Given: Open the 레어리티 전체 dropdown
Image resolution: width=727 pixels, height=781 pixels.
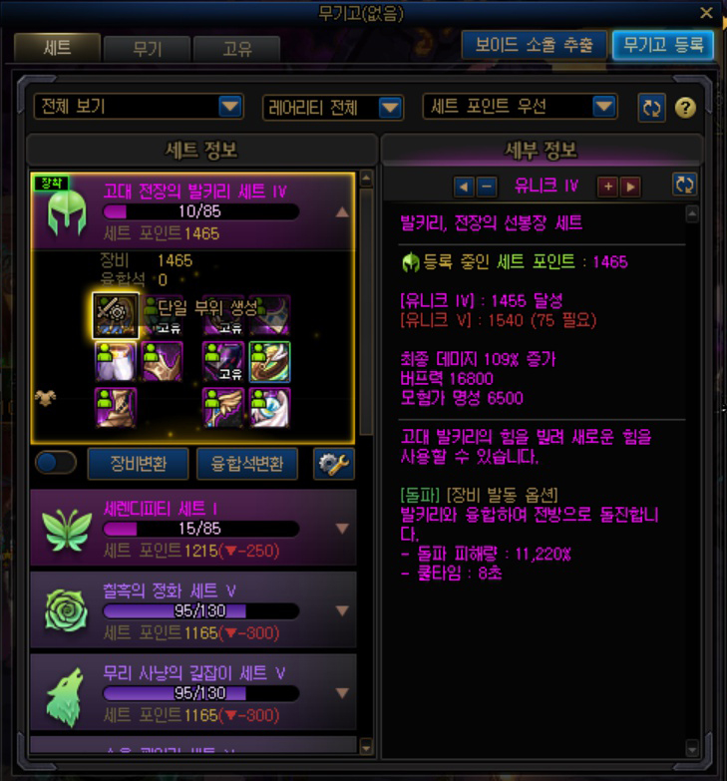Looking at the screenshot, I should pyautogui.click(x=333, y=108).
